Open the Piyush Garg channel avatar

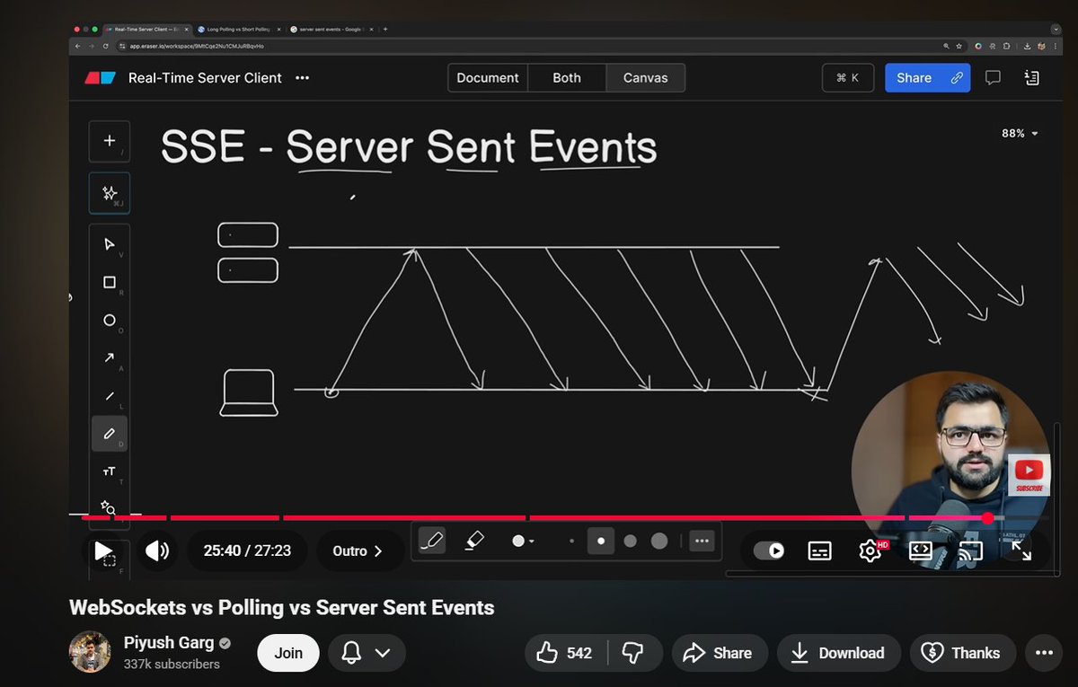pyautogui.click(x=90, y=652)
